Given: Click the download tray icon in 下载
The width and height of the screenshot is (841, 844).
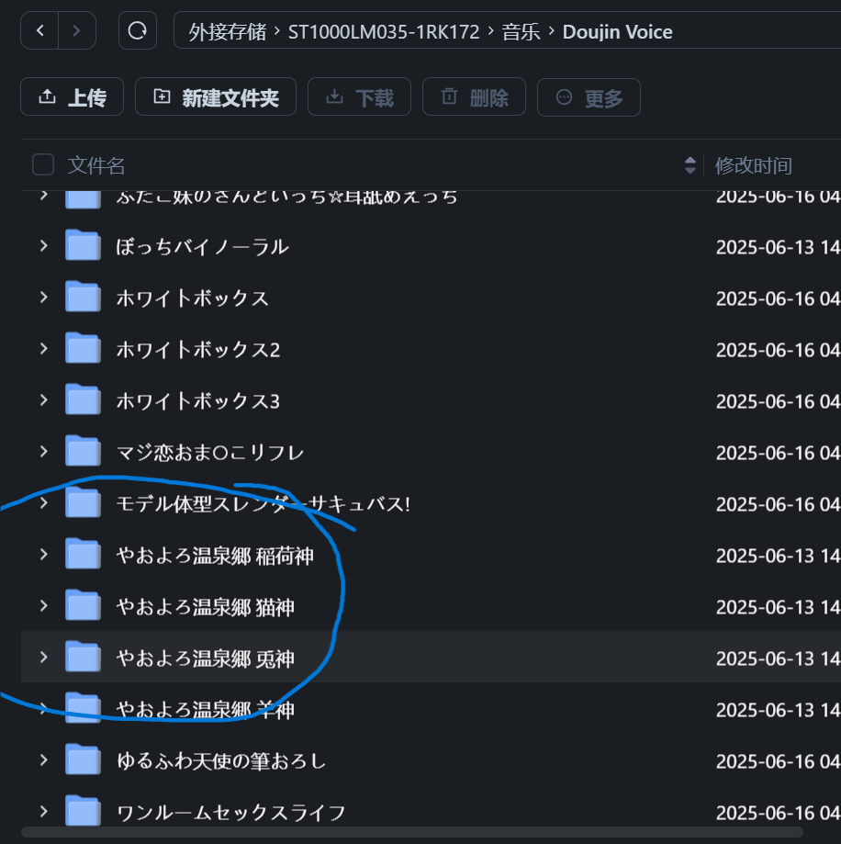Looking at the screenshot, I should (334, 96).
